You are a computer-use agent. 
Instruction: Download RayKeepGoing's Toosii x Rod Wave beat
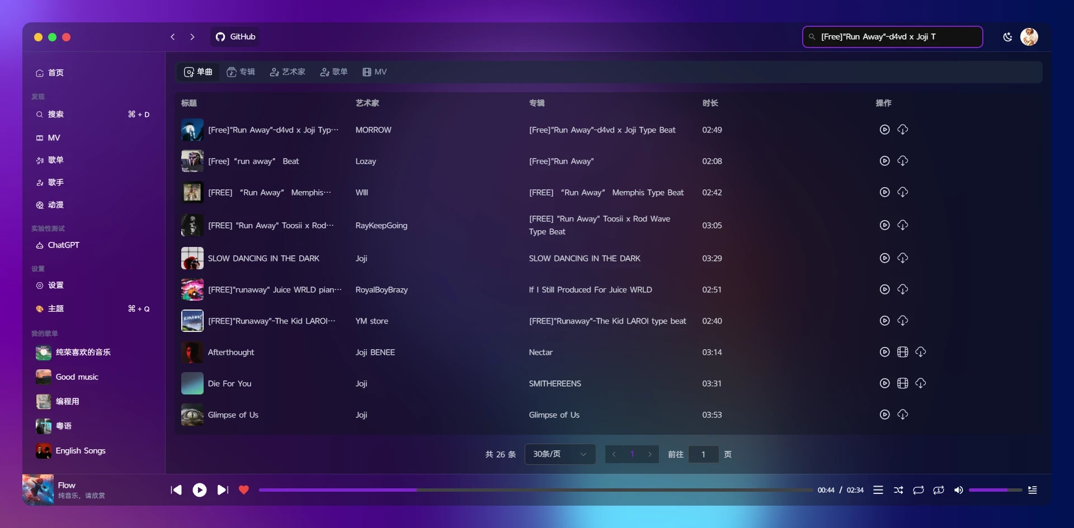coord(902,225)
